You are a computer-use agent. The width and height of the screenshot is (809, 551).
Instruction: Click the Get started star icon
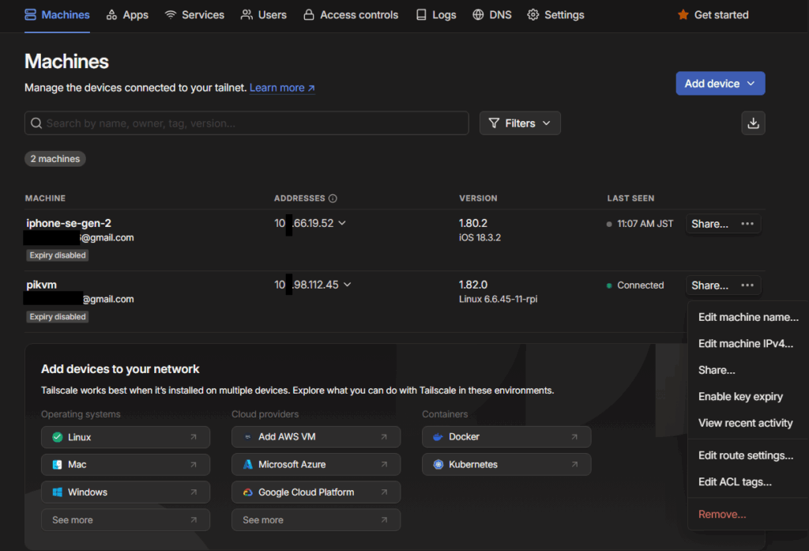tap(683, 15)
